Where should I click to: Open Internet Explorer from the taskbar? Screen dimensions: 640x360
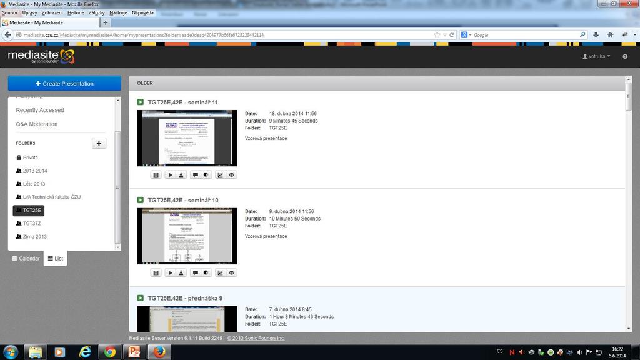[x=85, y=352]
